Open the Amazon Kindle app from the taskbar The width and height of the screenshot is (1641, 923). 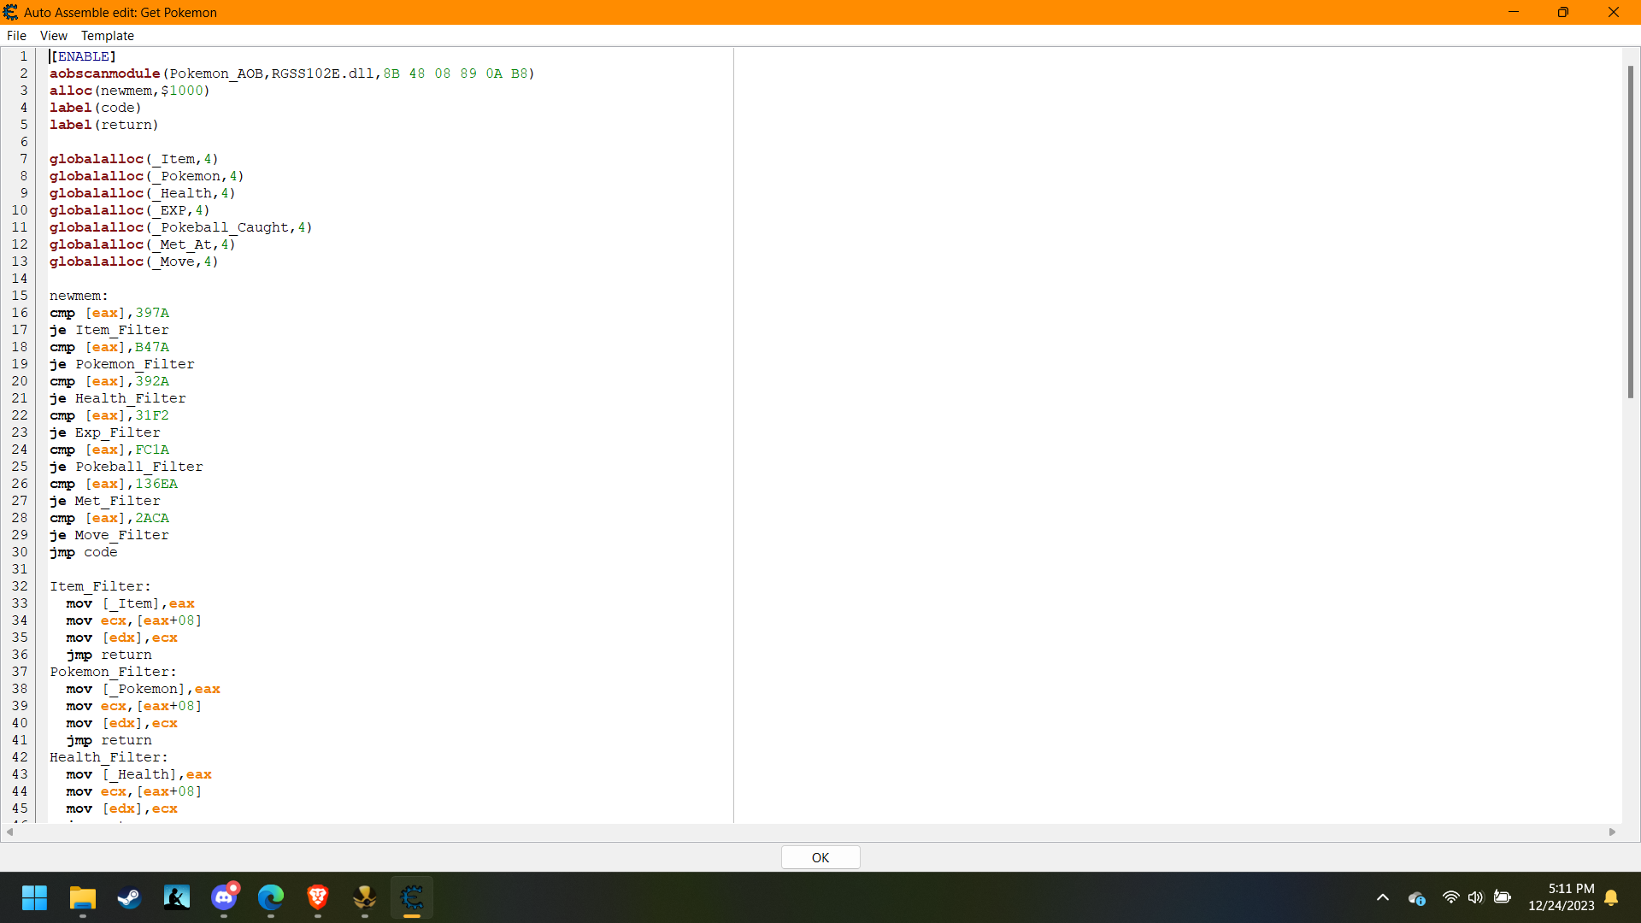point(176,898)
